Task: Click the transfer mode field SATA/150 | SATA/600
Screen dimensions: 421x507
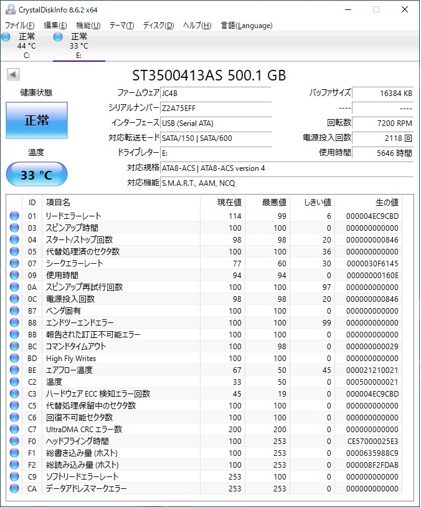Action: coord(215,138)
